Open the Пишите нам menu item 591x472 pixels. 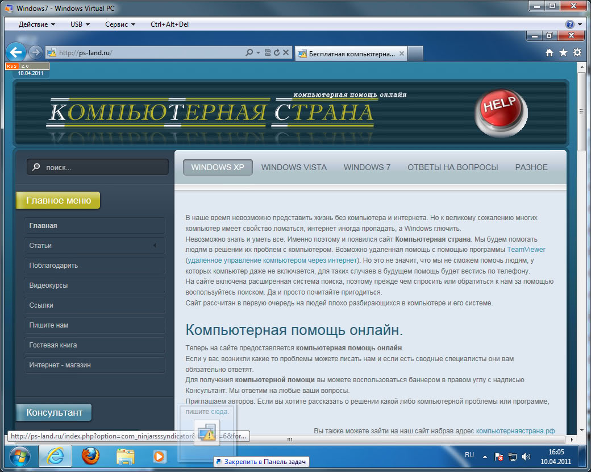pos(94,325)
